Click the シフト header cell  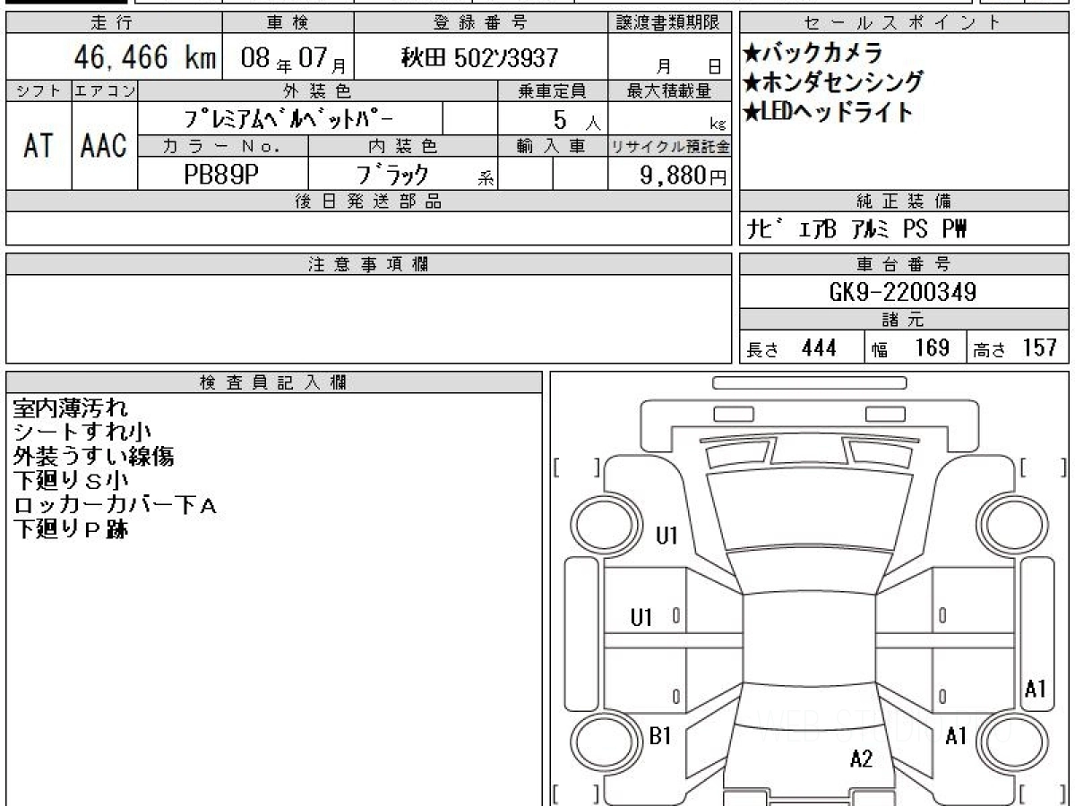tap(38, 90)
